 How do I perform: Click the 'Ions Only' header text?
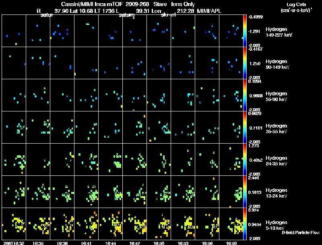183,4
